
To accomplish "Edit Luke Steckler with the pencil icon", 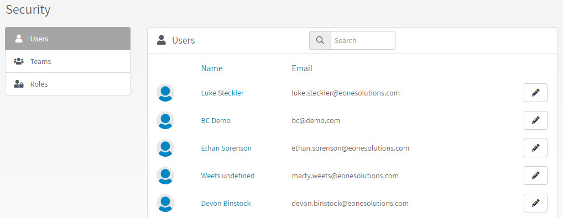I will 535,93.
